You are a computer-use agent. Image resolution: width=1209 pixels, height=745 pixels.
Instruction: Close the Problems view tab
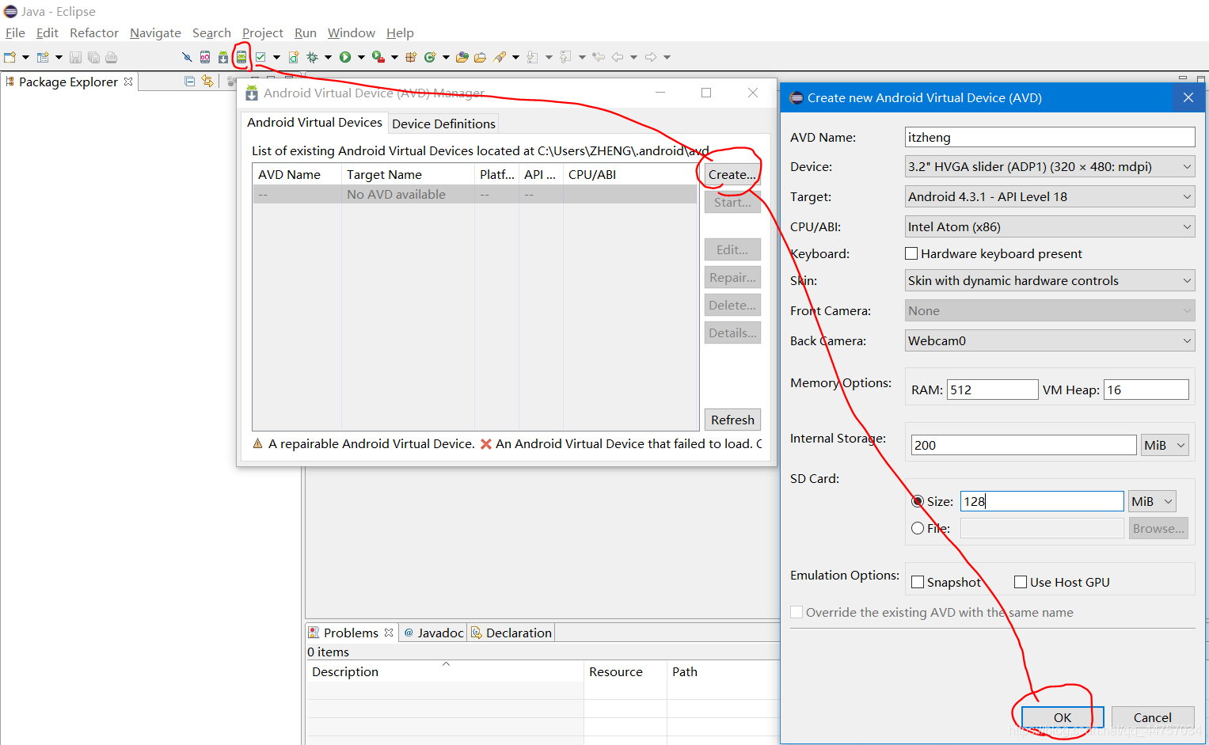pyautogui.click(x=389, y=633)
